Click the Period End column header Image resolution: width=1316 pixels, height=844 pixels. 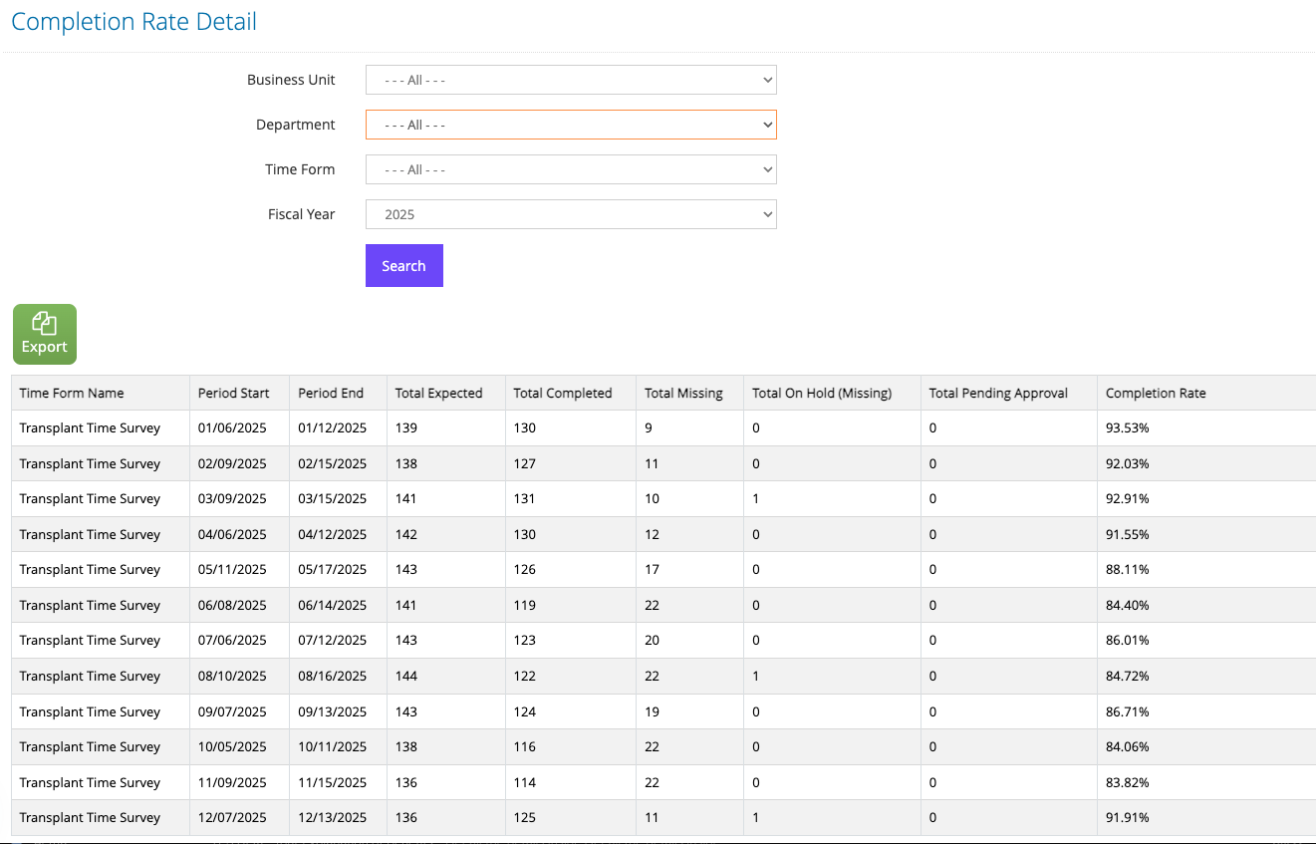click(x=338, y=393)
